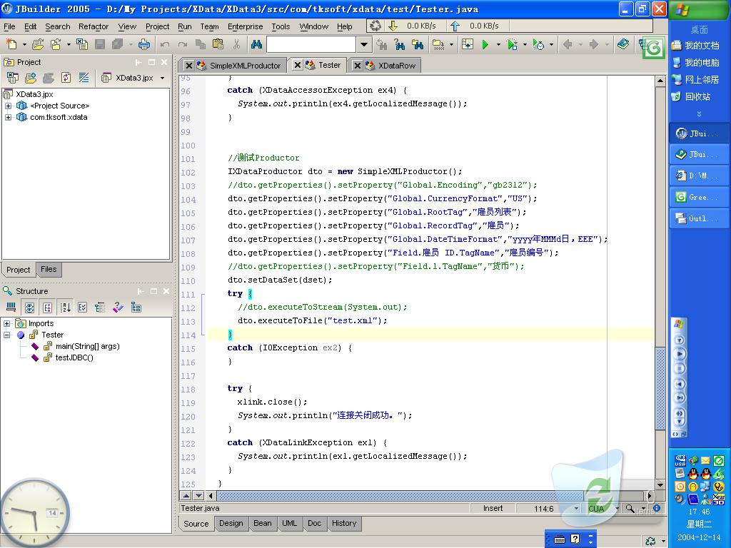Click the Reopen file toolbar icon
731x548 pixels.
coord(56,44)
